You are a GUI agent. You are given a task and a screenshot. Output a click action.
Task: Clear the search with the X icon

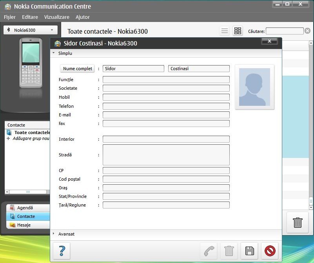(x=308, y=31)
